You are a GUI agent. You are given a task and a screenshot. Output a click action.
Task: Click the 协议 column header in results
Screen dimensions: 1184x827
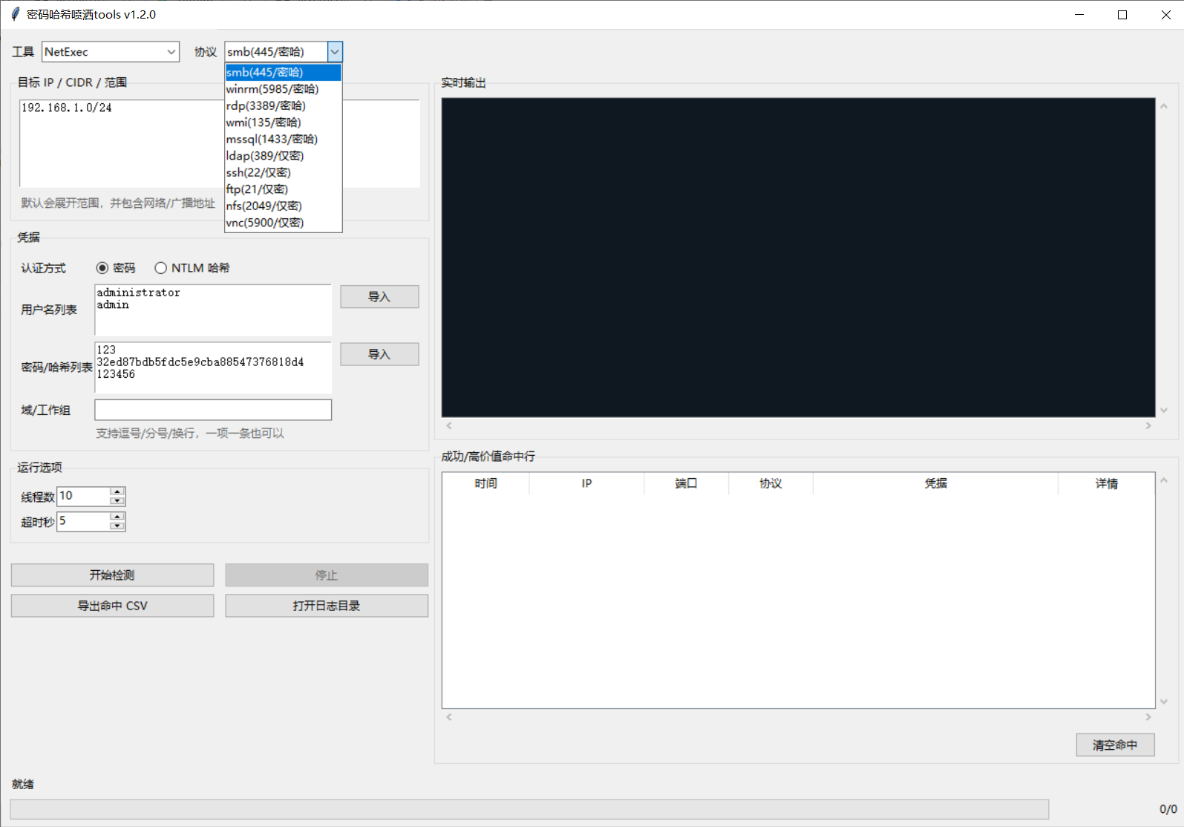[x=771, y=483]
